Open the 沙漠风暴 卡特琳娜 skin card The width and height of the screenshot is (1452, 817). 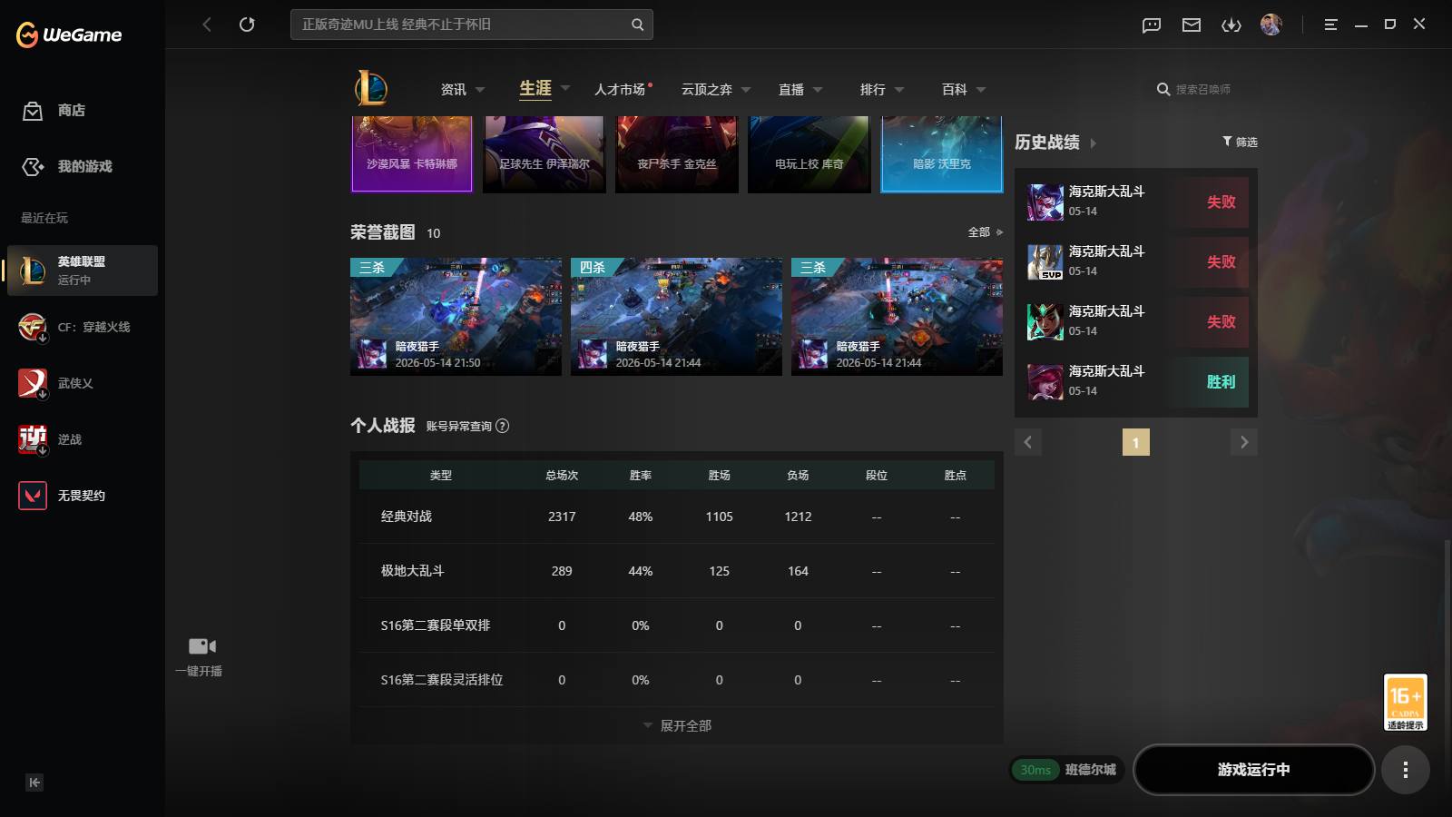(412, 154)
